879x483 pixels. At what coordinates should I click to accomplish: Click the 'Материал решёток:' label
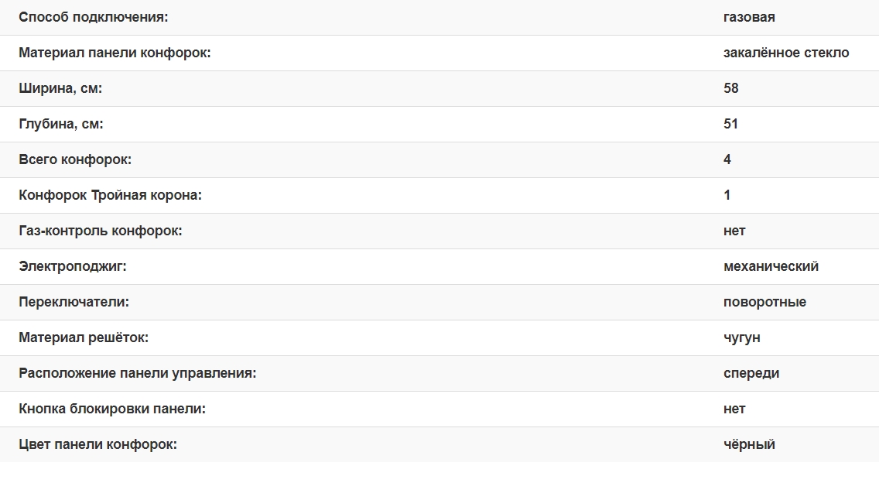pyautogui.click(x=84, y=337)
